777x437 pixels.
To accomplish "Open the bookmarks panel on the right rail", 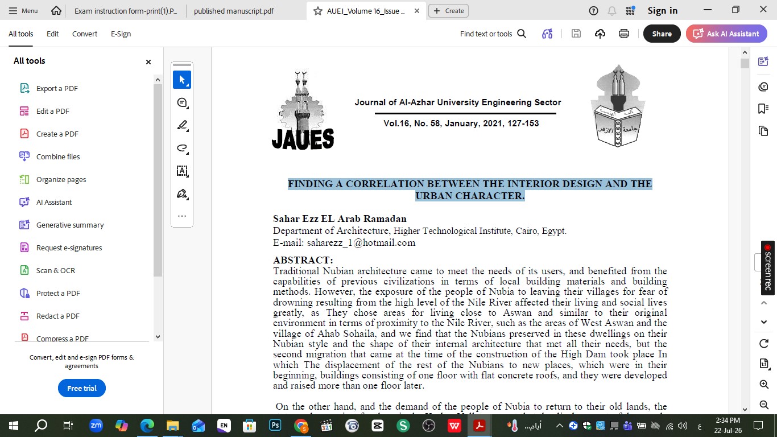I will click(x=763, y=108).
